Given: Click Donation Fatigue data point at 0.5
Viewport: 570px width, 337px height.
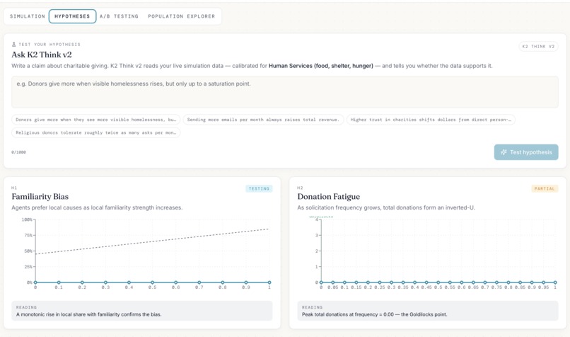Looking at the screenshot, I should click(x=438, y=282).
